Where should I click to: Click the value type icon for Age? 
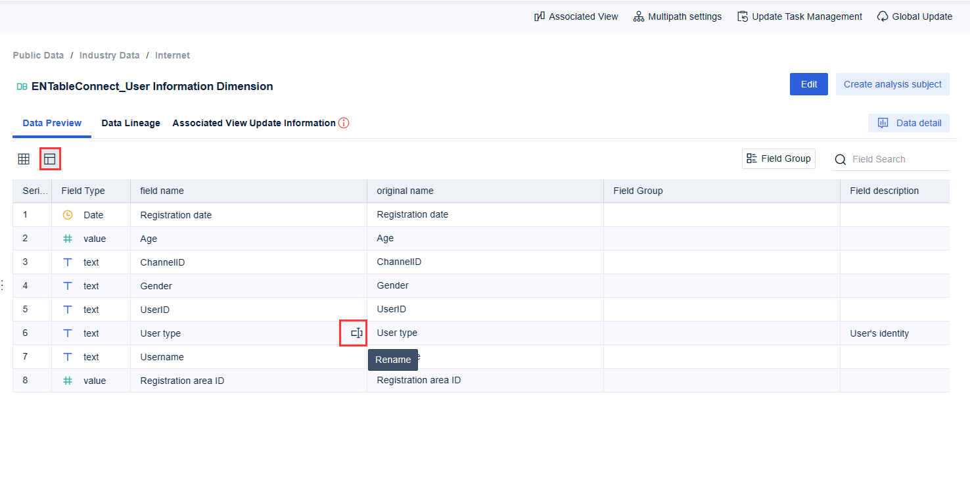[68, 239]
